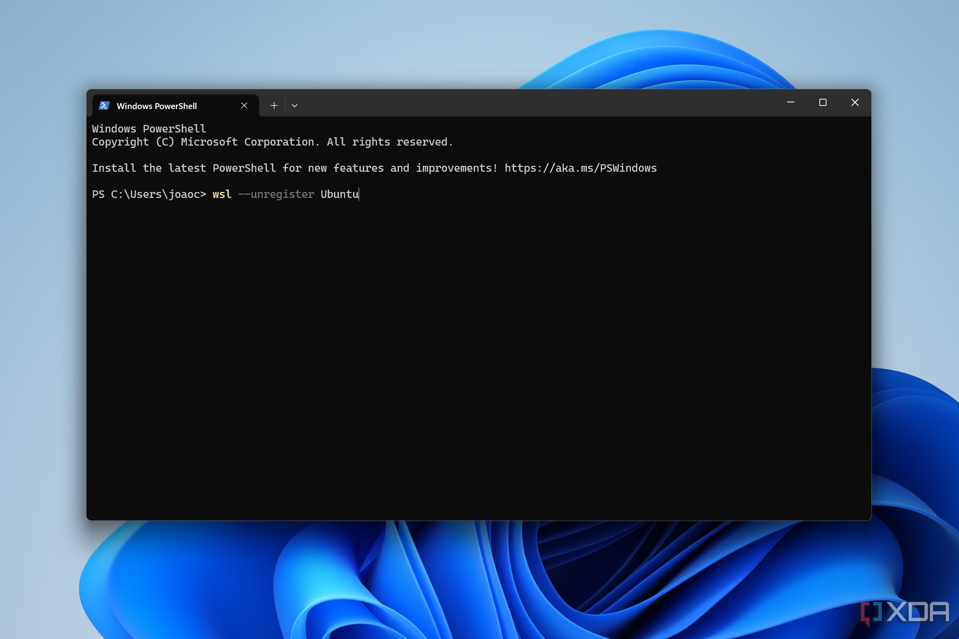The image size is (959, 639).
Task: Click the 'Ubuntu' argument text
Action: 340,194
